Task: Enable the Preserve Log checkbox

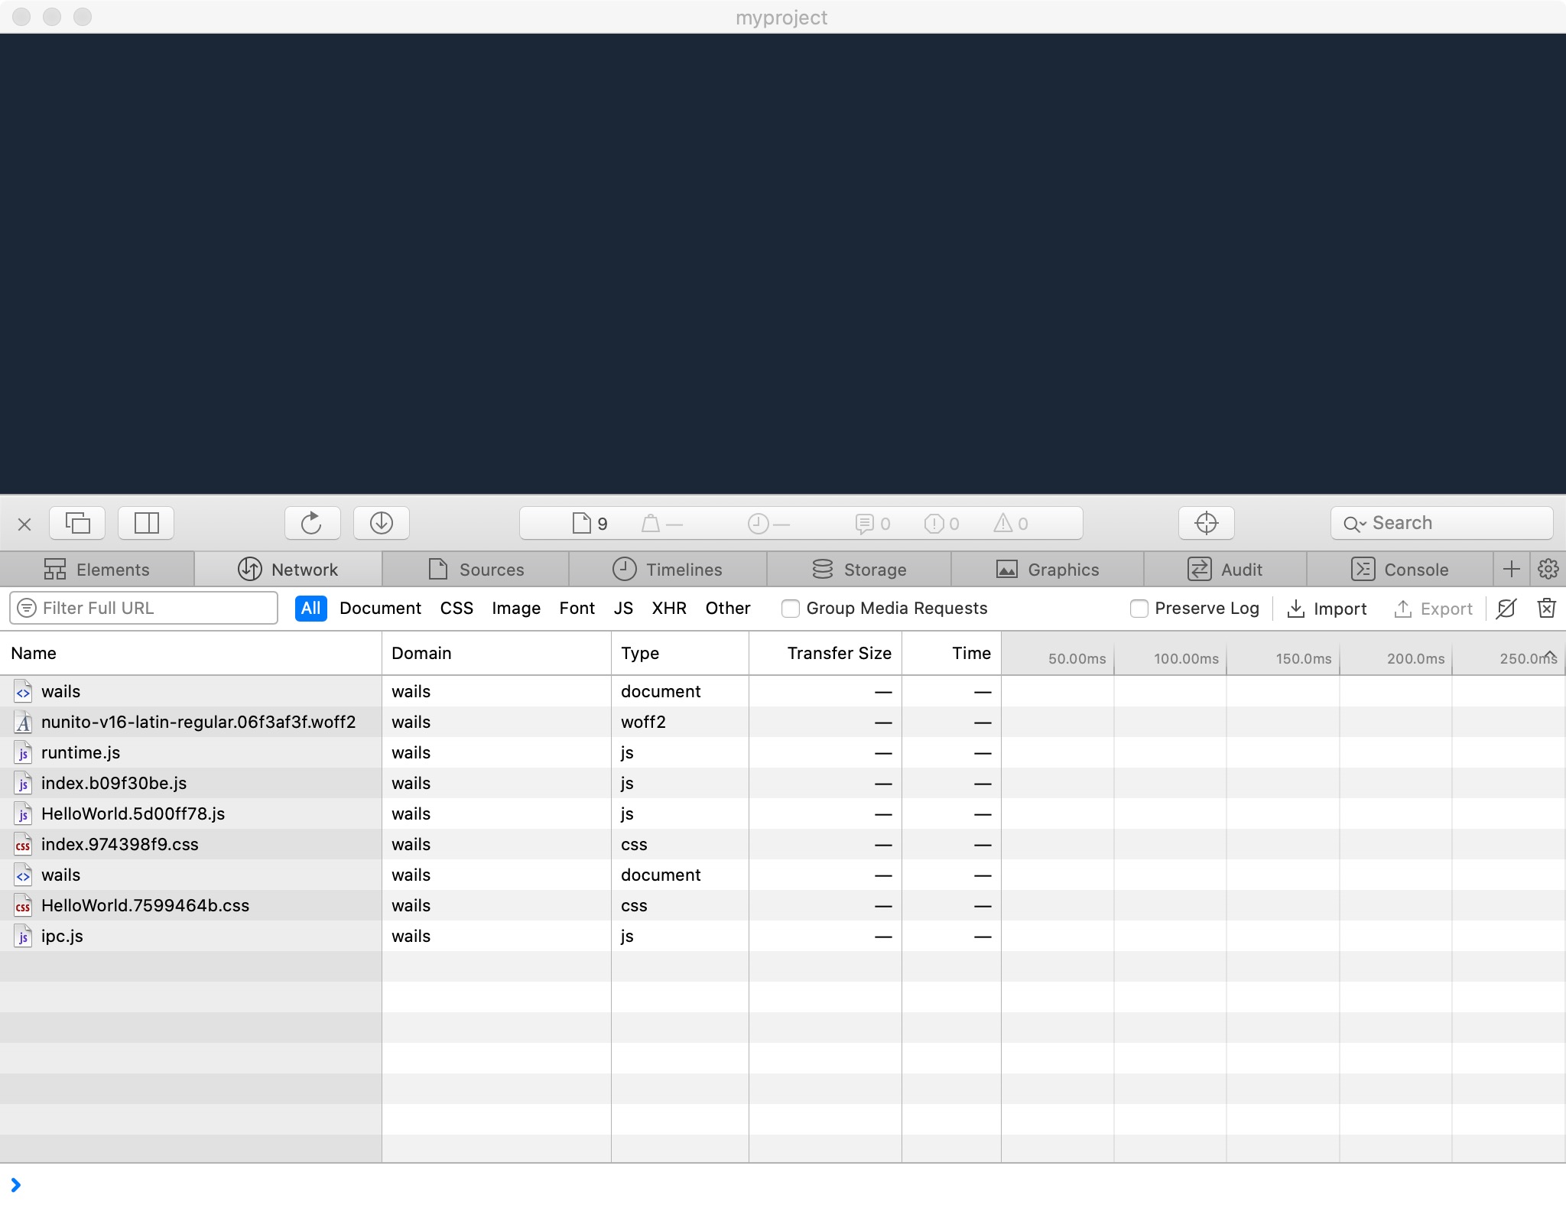Action: [x=1139, y=609]
